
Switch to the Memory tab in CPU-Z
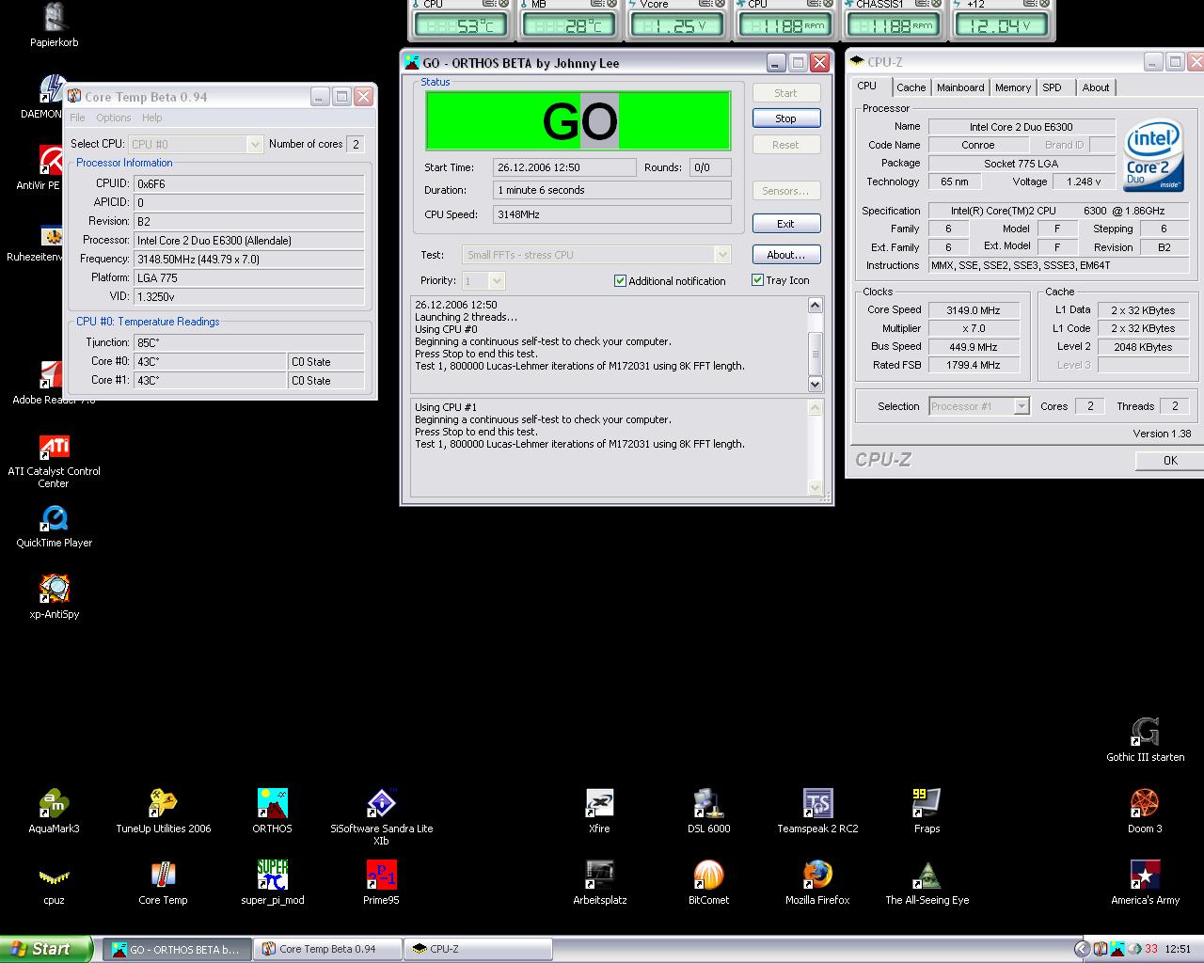(x=1013, y=87)
